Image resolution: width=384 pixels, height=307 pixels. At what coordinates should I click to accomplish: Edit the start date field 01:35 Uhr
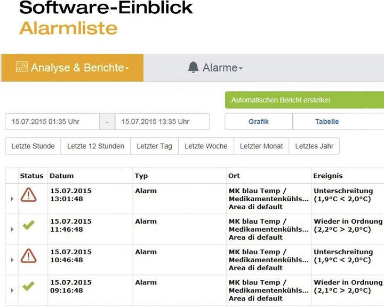(52, 122)
